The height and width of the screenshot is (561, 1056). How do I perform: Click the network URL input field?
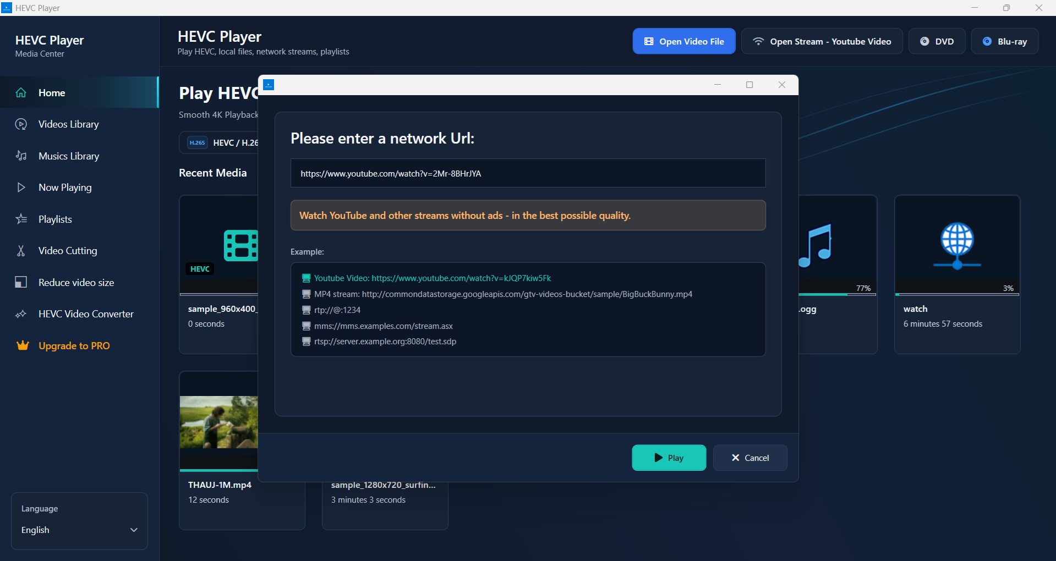(528, 173)
